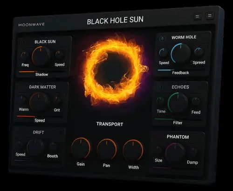Click the Shadow label text
Screen dimensions: 233x191
[x=41, y=74]
